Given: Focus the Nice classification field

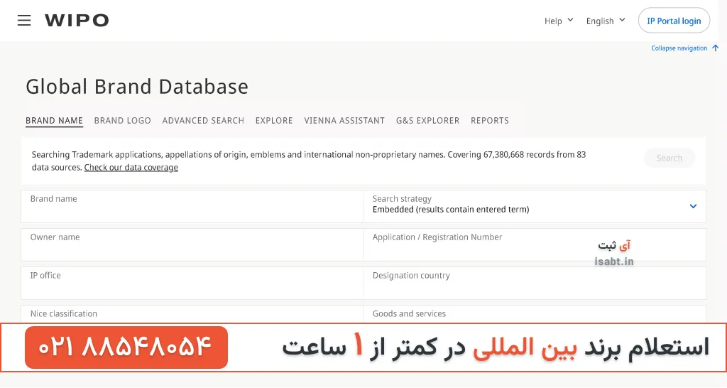Looking at the screenshot, I should (192, 314).
